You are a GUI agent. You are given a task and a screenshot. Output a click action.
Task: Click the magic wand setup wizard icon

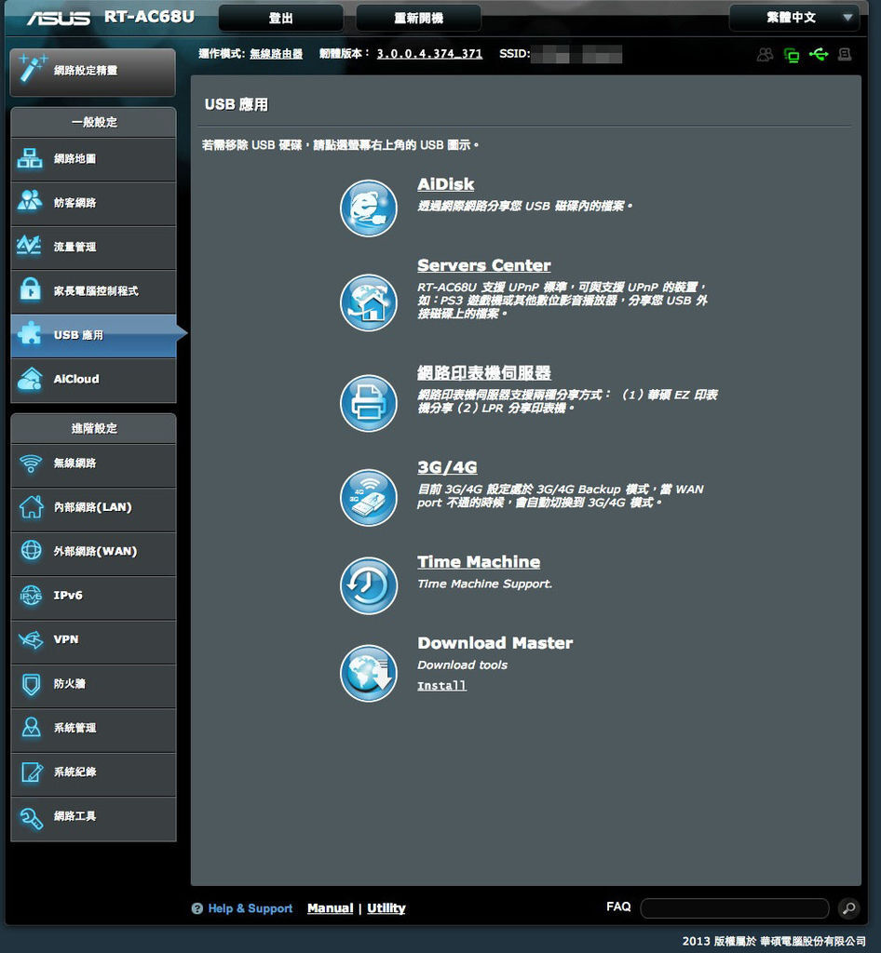[x=32, y=68]
